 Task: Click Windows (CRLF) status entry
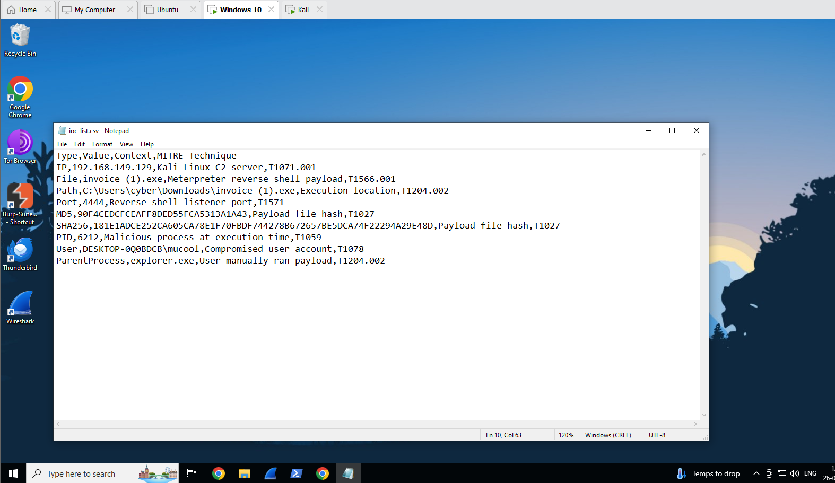pyautogui.click(x=608, y=435)
